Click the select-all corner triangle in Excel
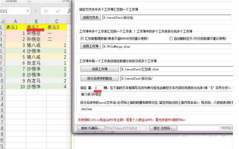The image size is (239, 149). pos(2,21)
